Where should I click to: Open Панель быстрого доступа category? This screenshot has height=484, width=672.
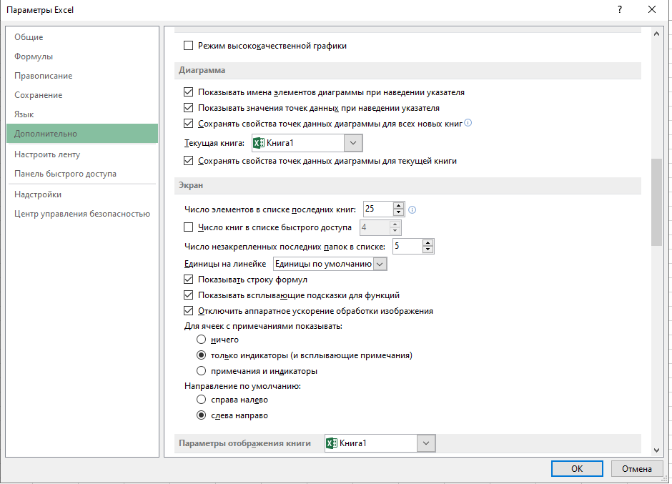[82, 174]
